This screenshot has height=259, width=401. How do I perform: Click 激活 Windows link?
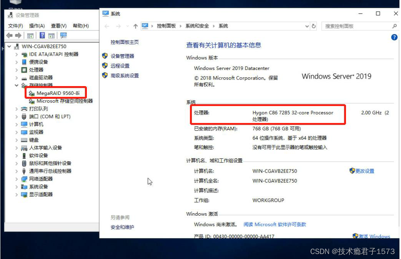[x=374, y=236]
